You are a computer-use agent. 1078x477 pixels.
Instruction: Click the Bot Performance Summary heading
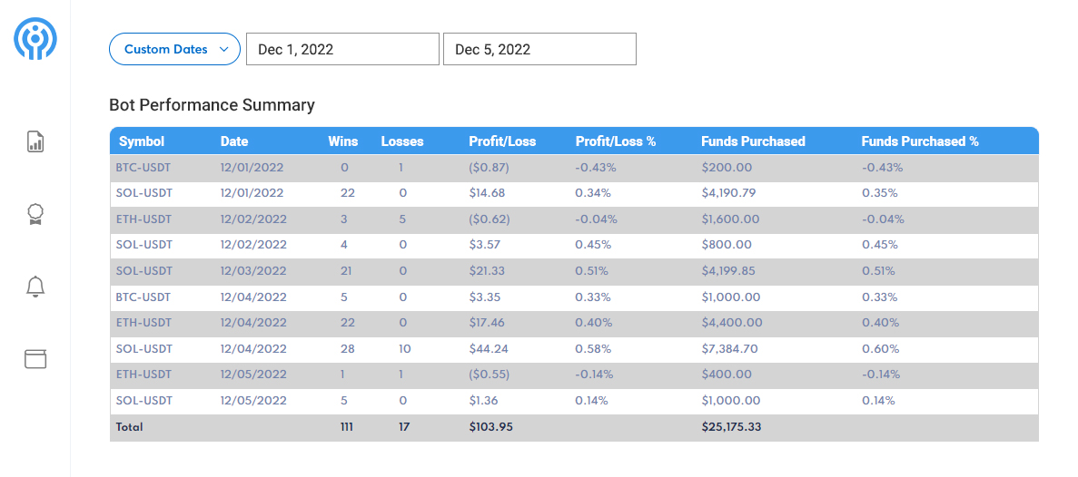[x=212, y=105]
